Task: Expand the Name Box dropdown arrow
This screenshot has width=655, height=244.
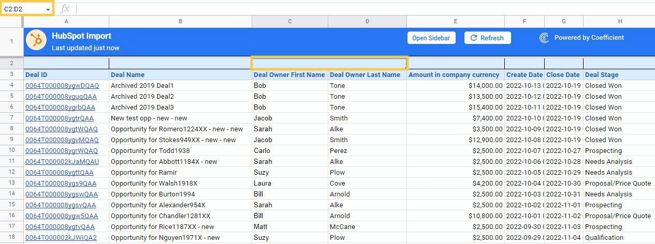Action: click(x=48, y=10)
